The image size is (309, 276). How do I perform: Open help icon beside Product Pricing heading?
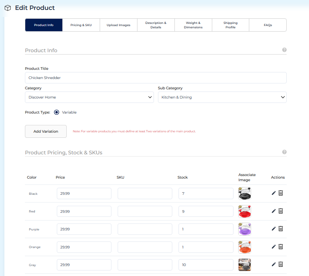(284, 152)
